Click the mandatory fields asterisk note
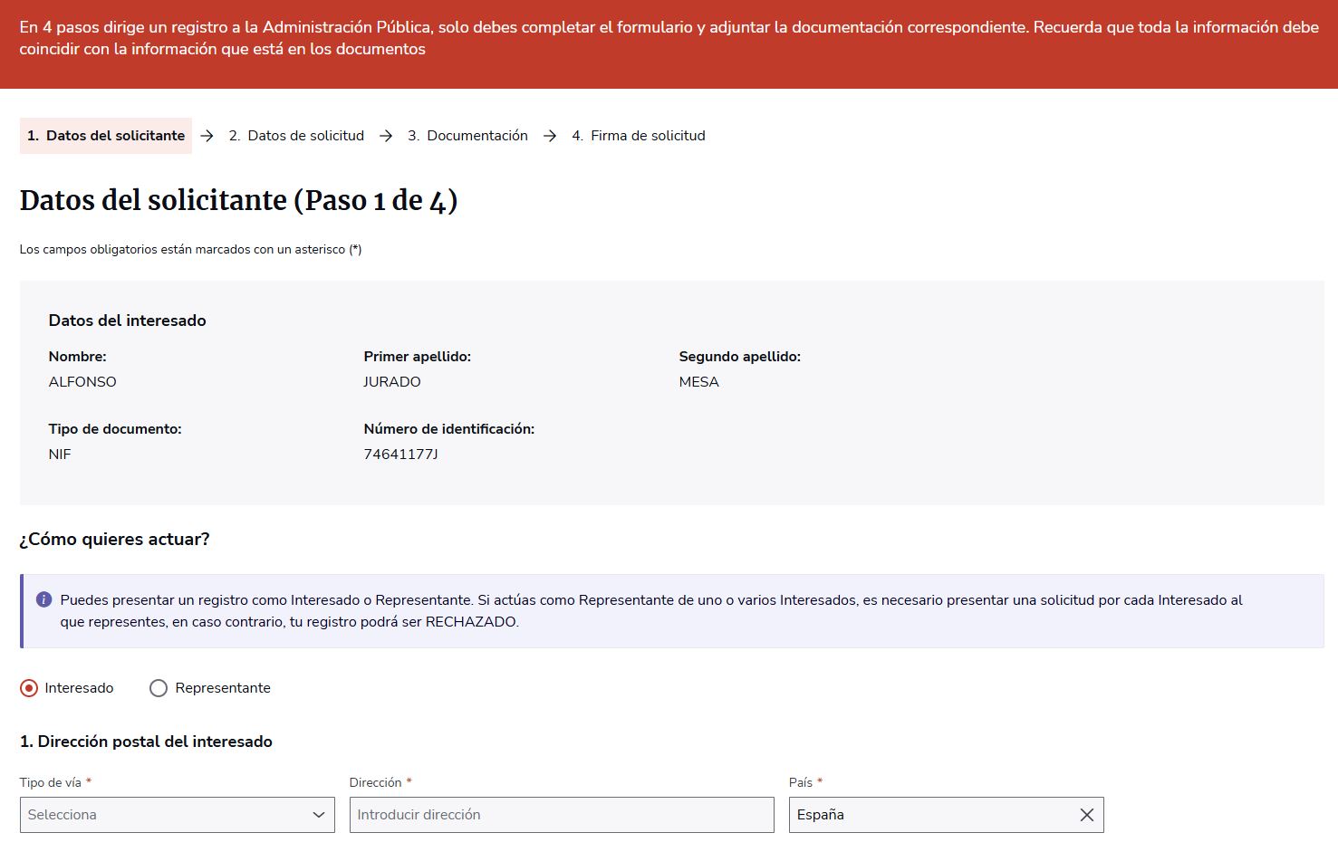Viewport: 1338px width, 852px height. [x=191, y=250]
